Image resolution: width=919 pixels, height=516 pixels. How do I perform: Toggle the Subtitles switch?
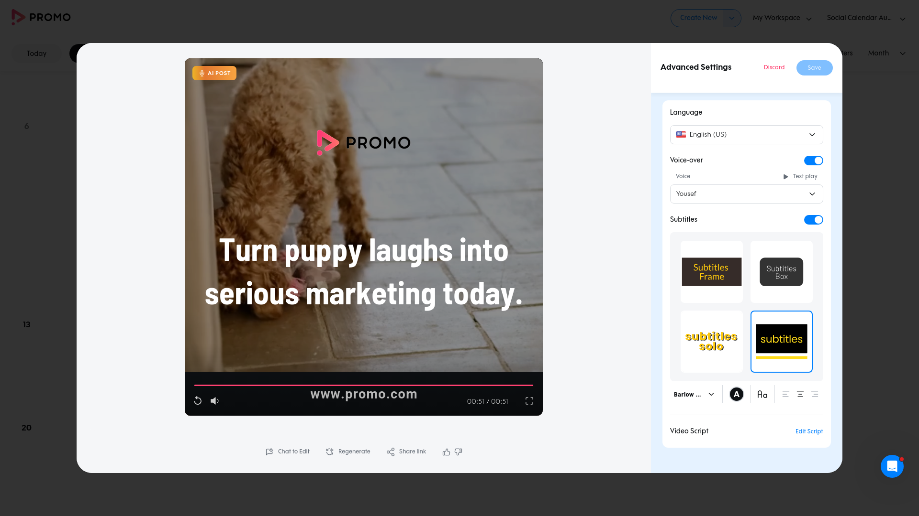[x=813, y=220]
